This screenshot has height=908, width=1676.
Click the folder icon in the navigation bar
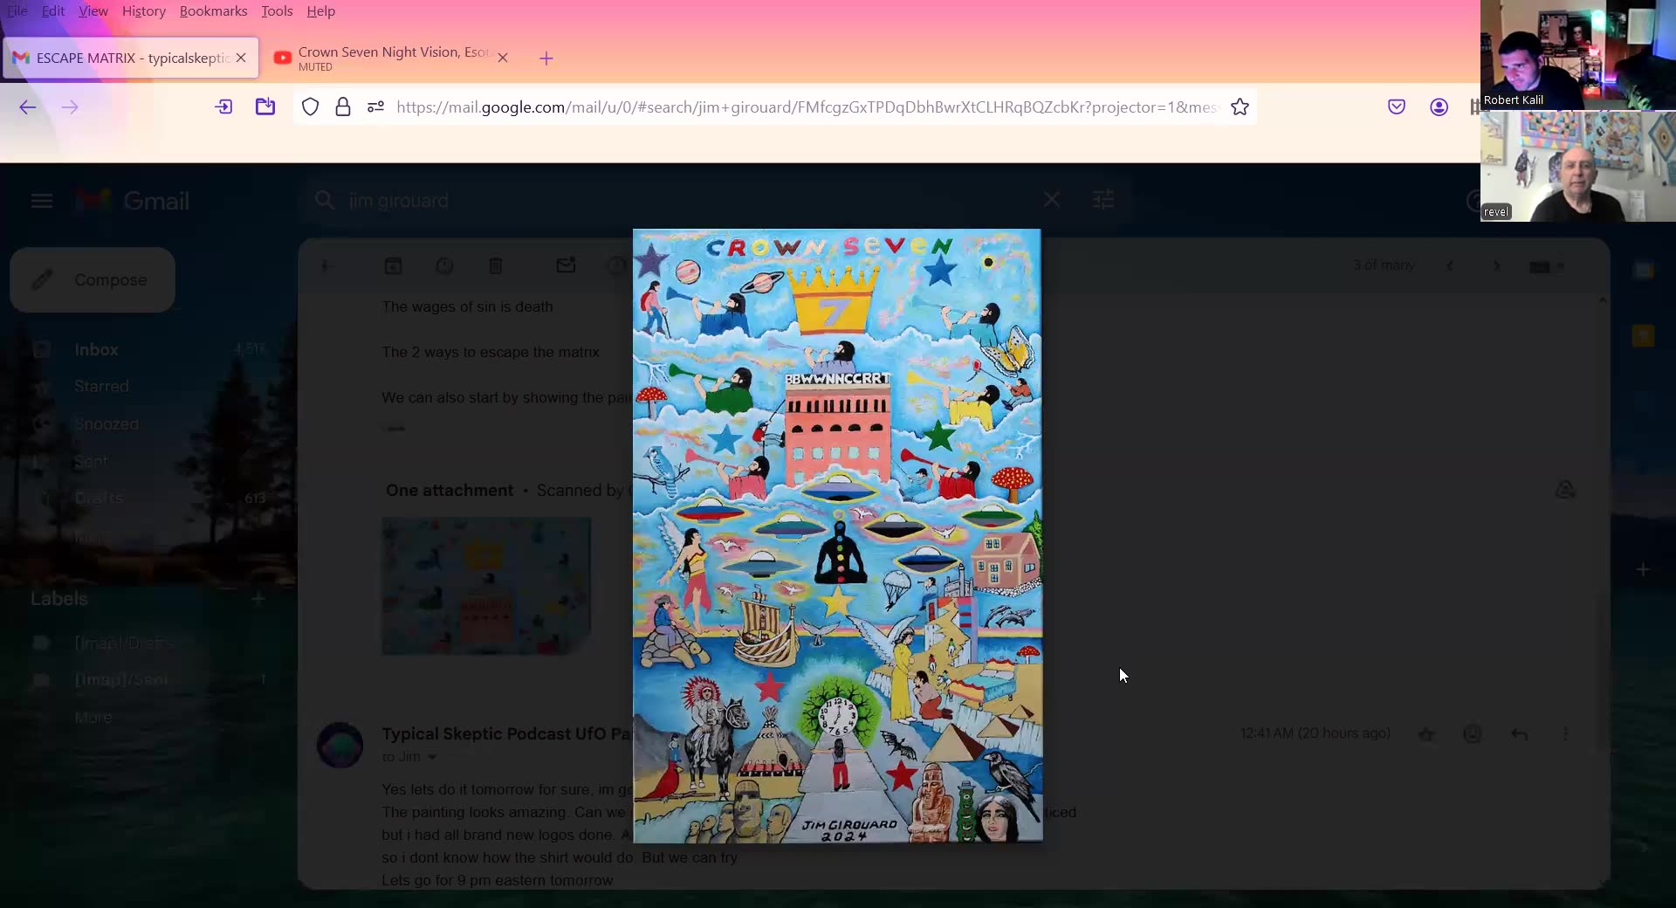click(x=265, y=107)
